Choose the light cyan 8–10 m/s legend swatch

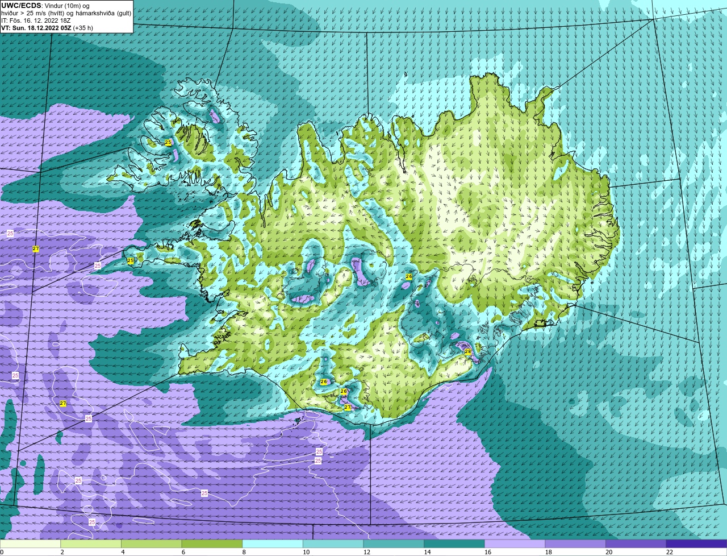point(273,543)
